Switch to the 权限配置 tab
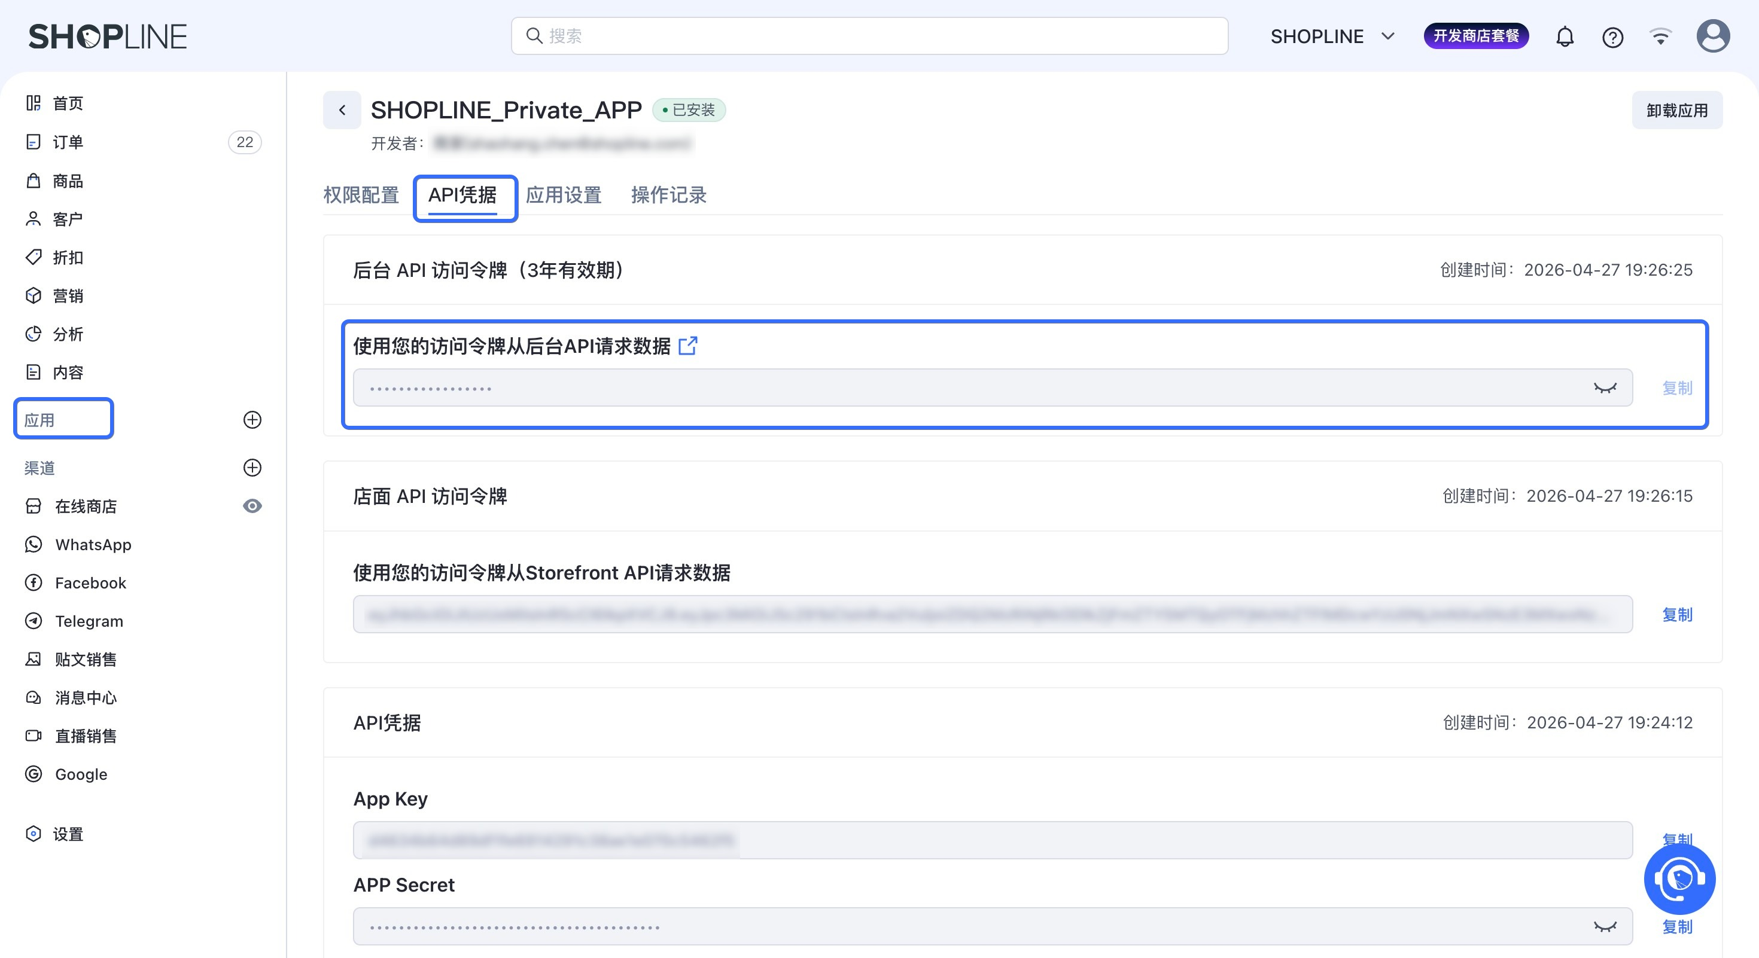 (x=361, y=195)
